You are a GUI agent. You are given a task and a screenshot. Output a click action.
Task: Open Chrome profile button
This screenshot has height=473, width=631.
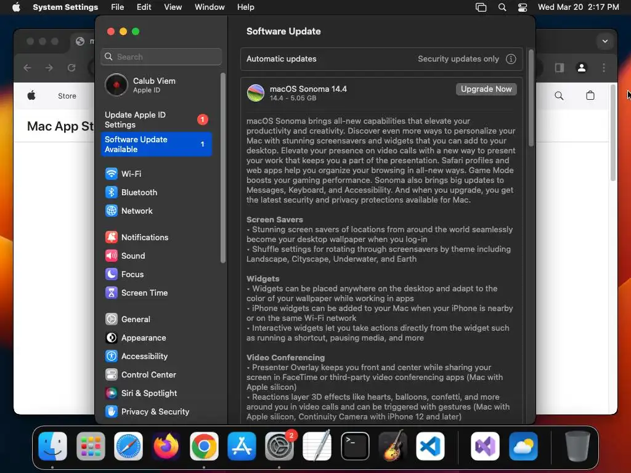582,68
